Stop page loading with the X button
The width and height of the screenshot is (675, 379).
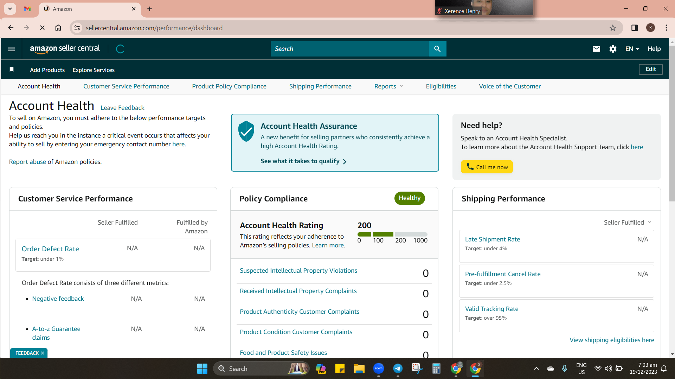pos(42,28)
